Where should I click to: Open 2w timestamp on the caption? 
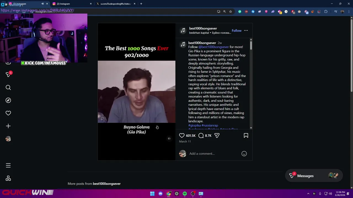(220, 43)
